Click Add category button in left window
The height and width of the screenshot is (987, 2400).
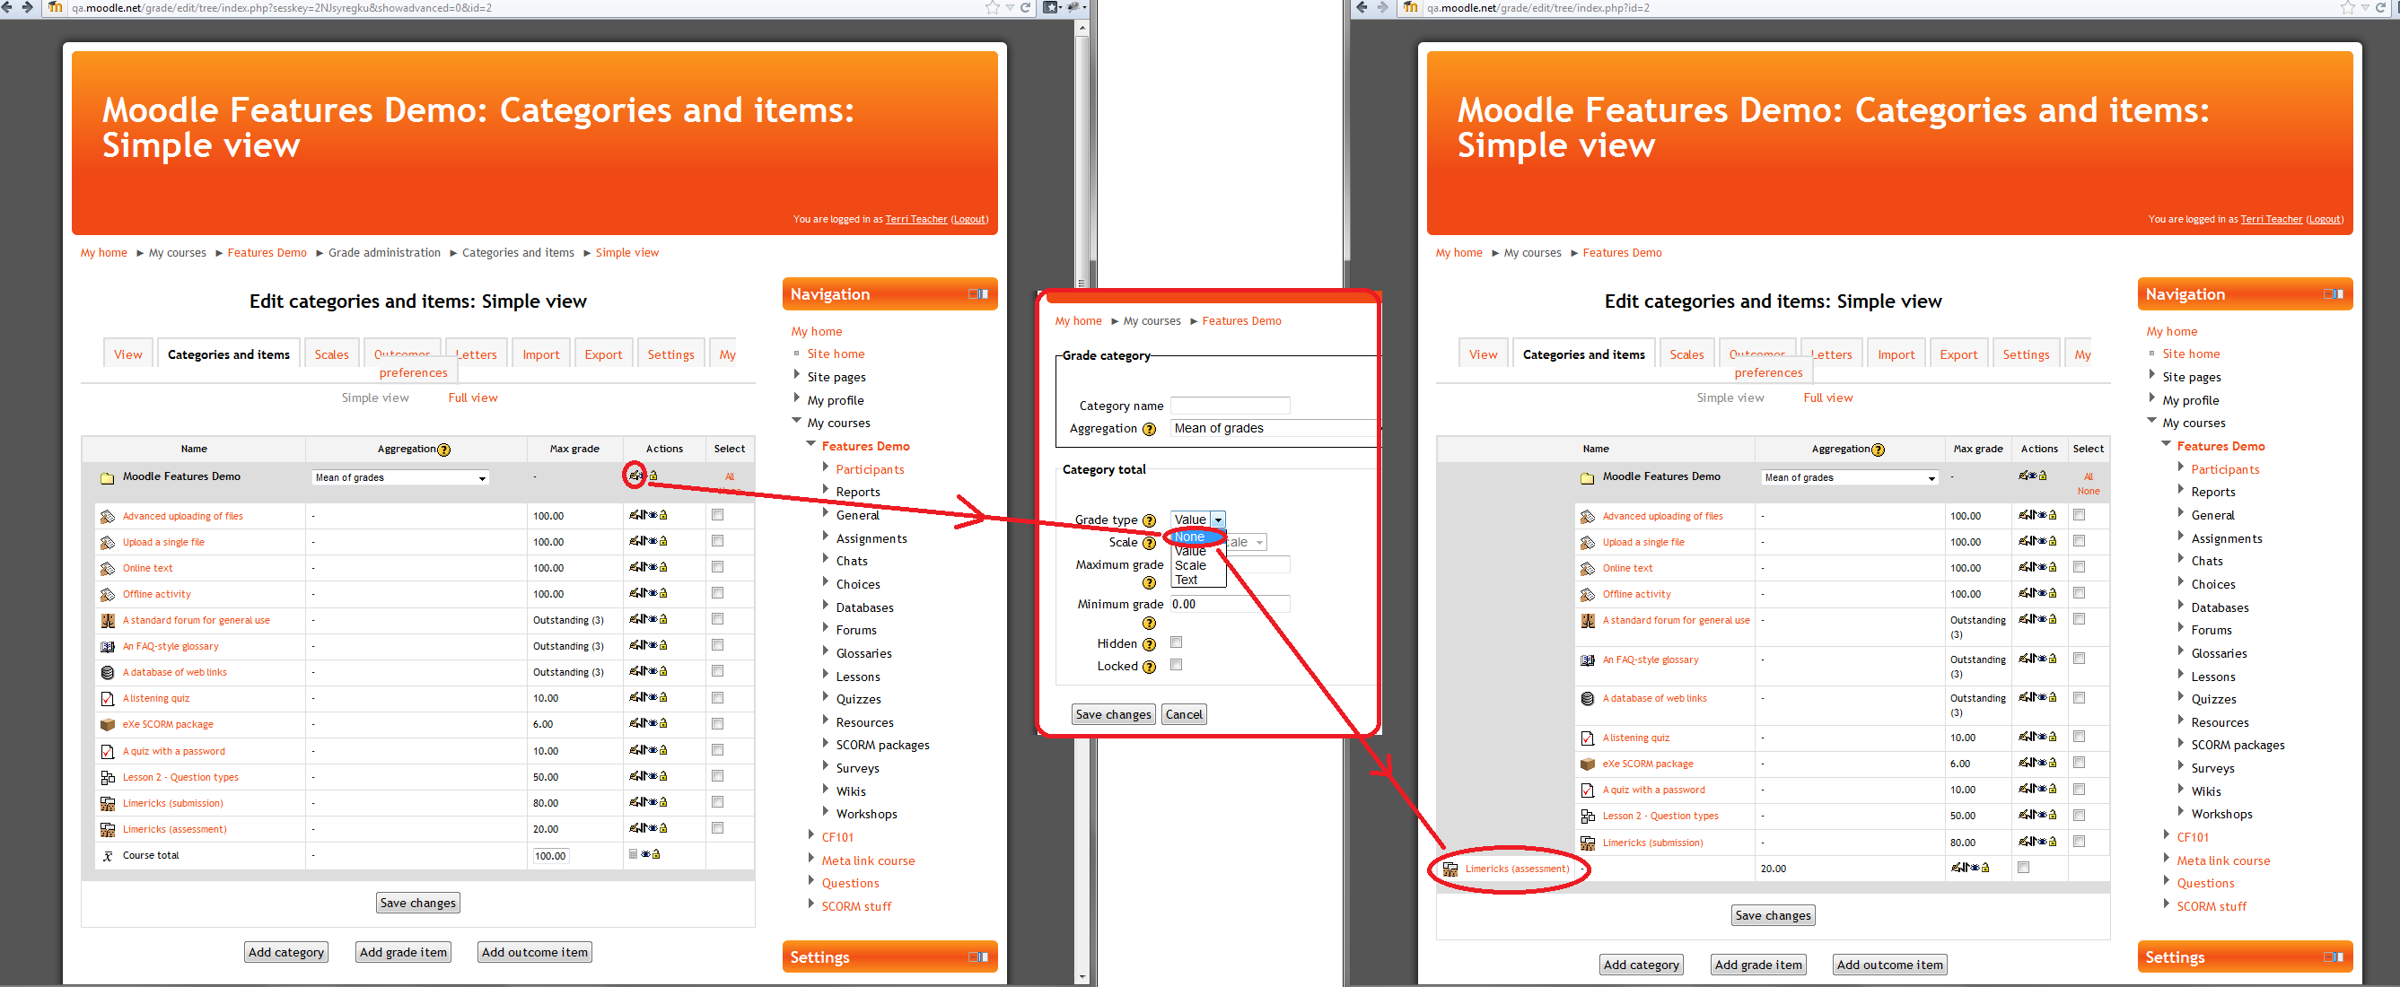coord(286,952)
